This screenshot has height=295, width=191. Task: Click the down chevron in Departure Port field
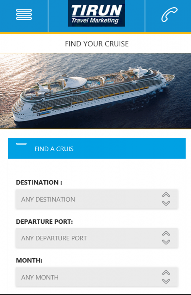[166, 242]
